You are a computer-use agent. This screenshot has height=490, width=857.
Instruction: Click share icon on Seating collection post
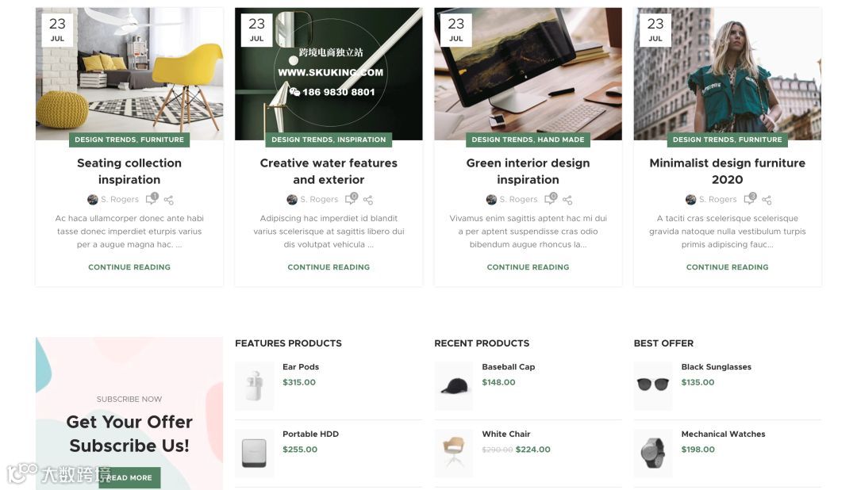point(168,200)
